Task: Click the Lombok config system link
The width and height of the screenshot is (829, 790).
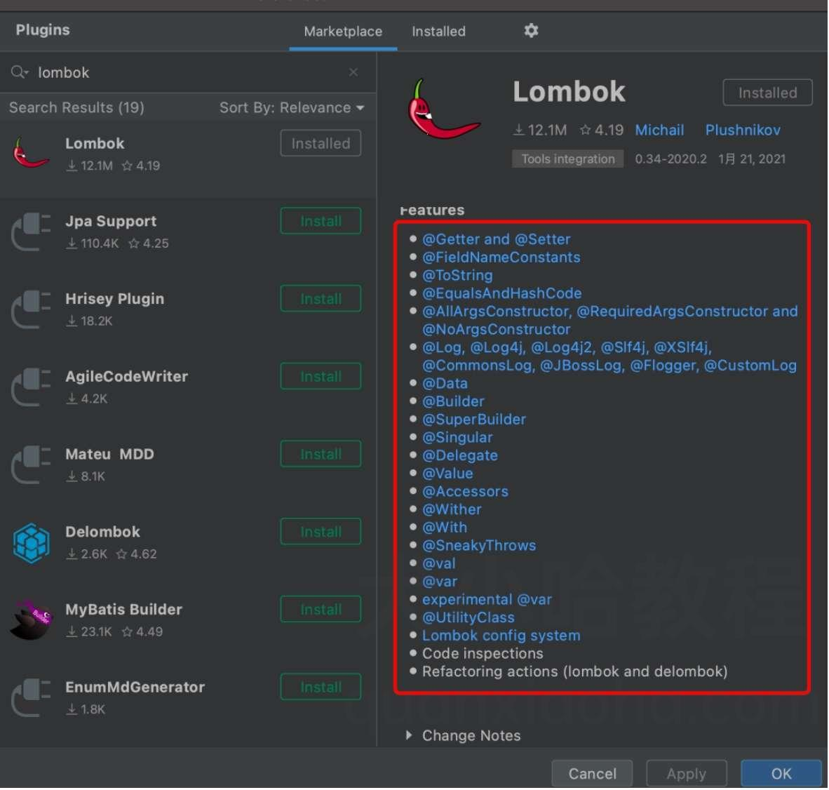Action: tap(501, 636)
